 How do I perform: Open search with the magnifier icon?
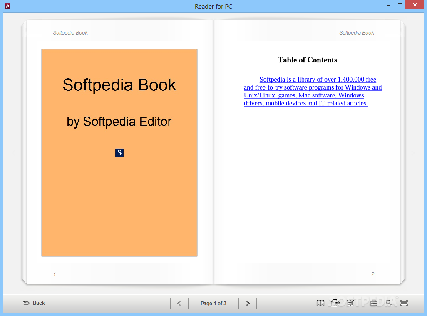pyautogui.click(x=389, y=303)
